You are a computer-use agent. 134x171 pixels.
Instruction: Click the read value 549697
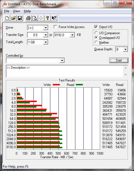[x=121, y=139]
